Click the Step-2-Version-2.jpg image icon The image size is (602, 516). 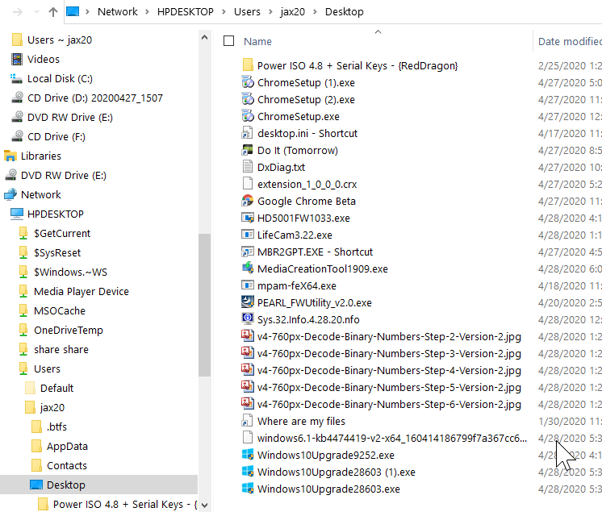248,336
